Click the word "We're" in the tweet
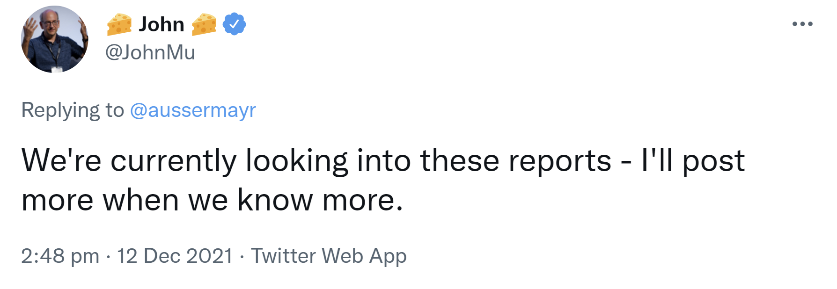 61,161
